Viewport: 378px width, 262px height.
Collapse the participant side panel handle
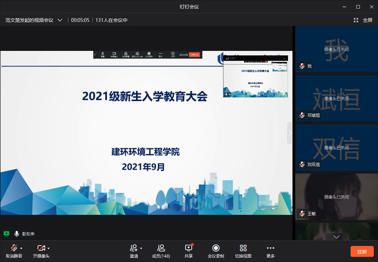tap(290, 133)
